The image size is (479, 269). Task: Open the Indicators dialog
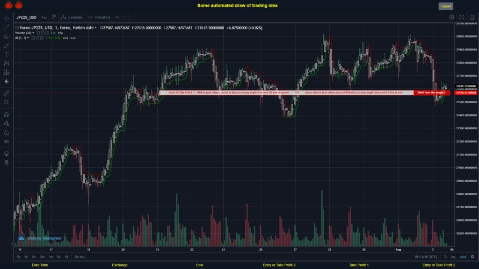[x=99, y=17]
